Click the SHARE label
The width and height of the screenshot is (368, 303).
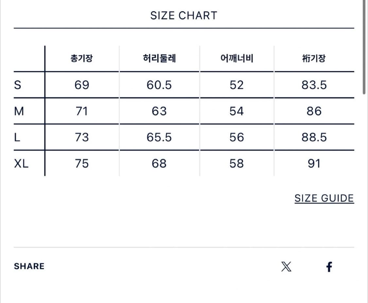click(x=29, y=266)
